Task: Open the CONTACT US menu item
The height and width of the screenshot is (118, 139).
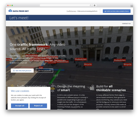Action: pos(126,24)
